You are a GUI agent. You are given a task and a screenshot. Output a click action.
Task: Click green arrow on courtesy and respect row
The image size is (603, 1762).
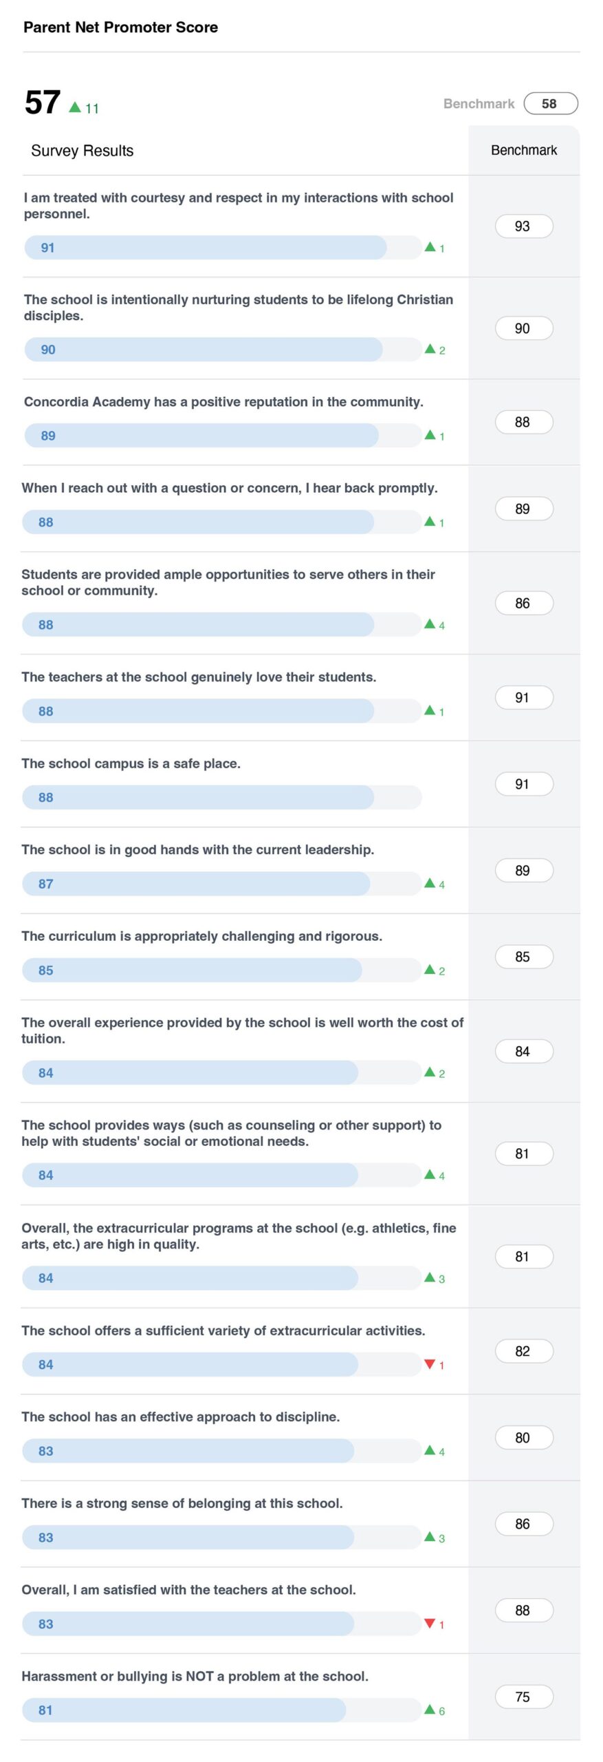(x=430, y=246)
